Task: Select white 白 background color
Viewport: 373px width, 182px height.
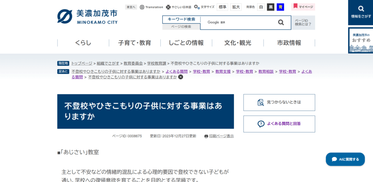Action: pyautogui.click(x=261, y=7)
